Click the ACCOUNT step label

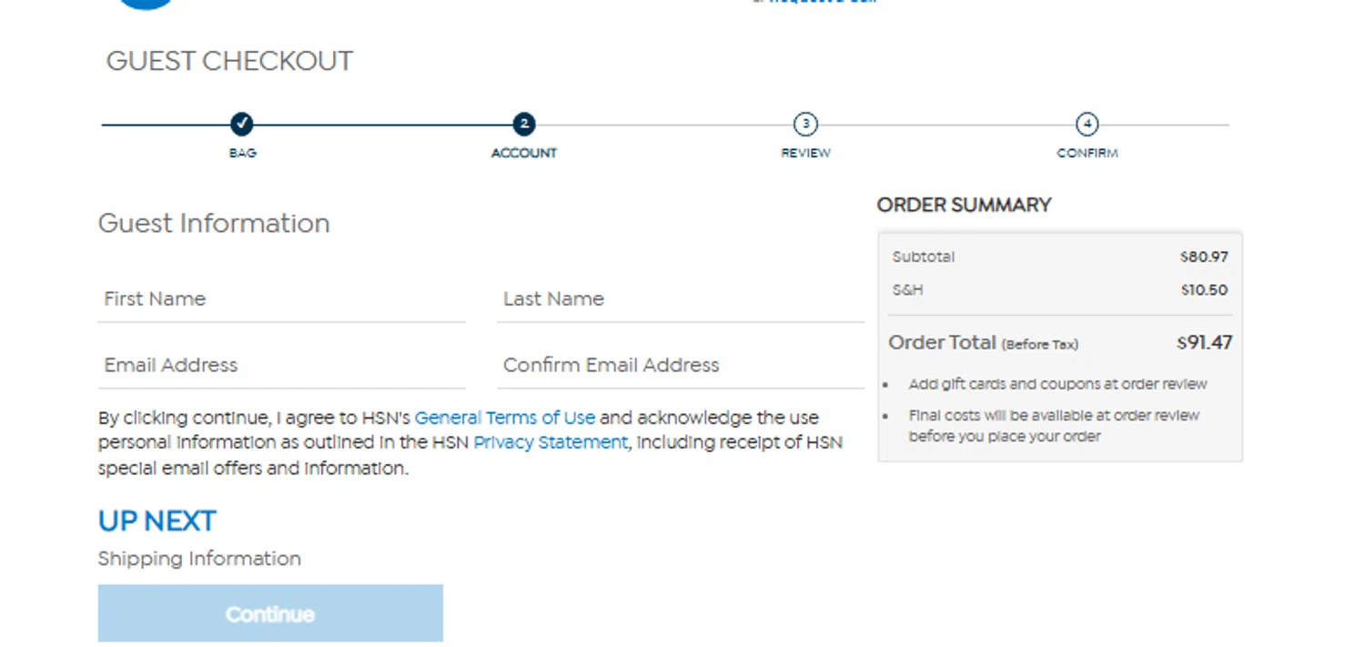(x=523, y=153)
